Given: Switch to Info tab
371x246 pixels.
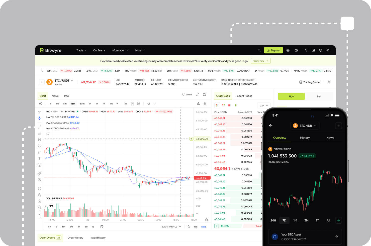Looking at the screenshot, I should click(66, 96).
